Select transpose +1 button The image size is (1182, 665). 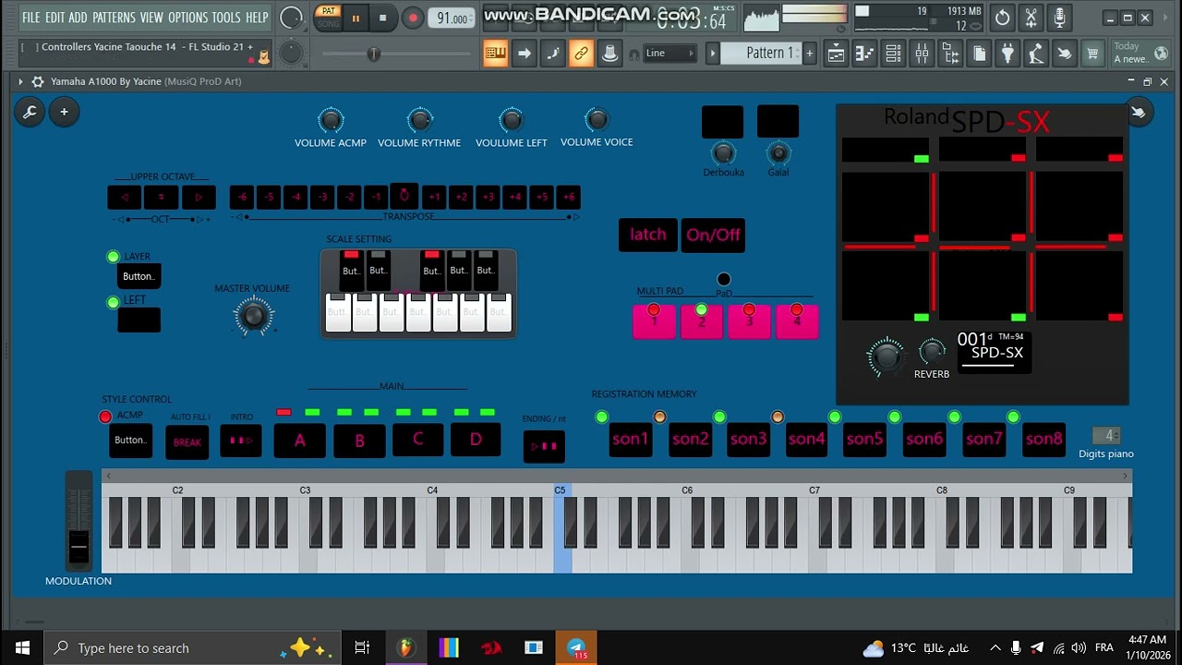tap(434, 197)
